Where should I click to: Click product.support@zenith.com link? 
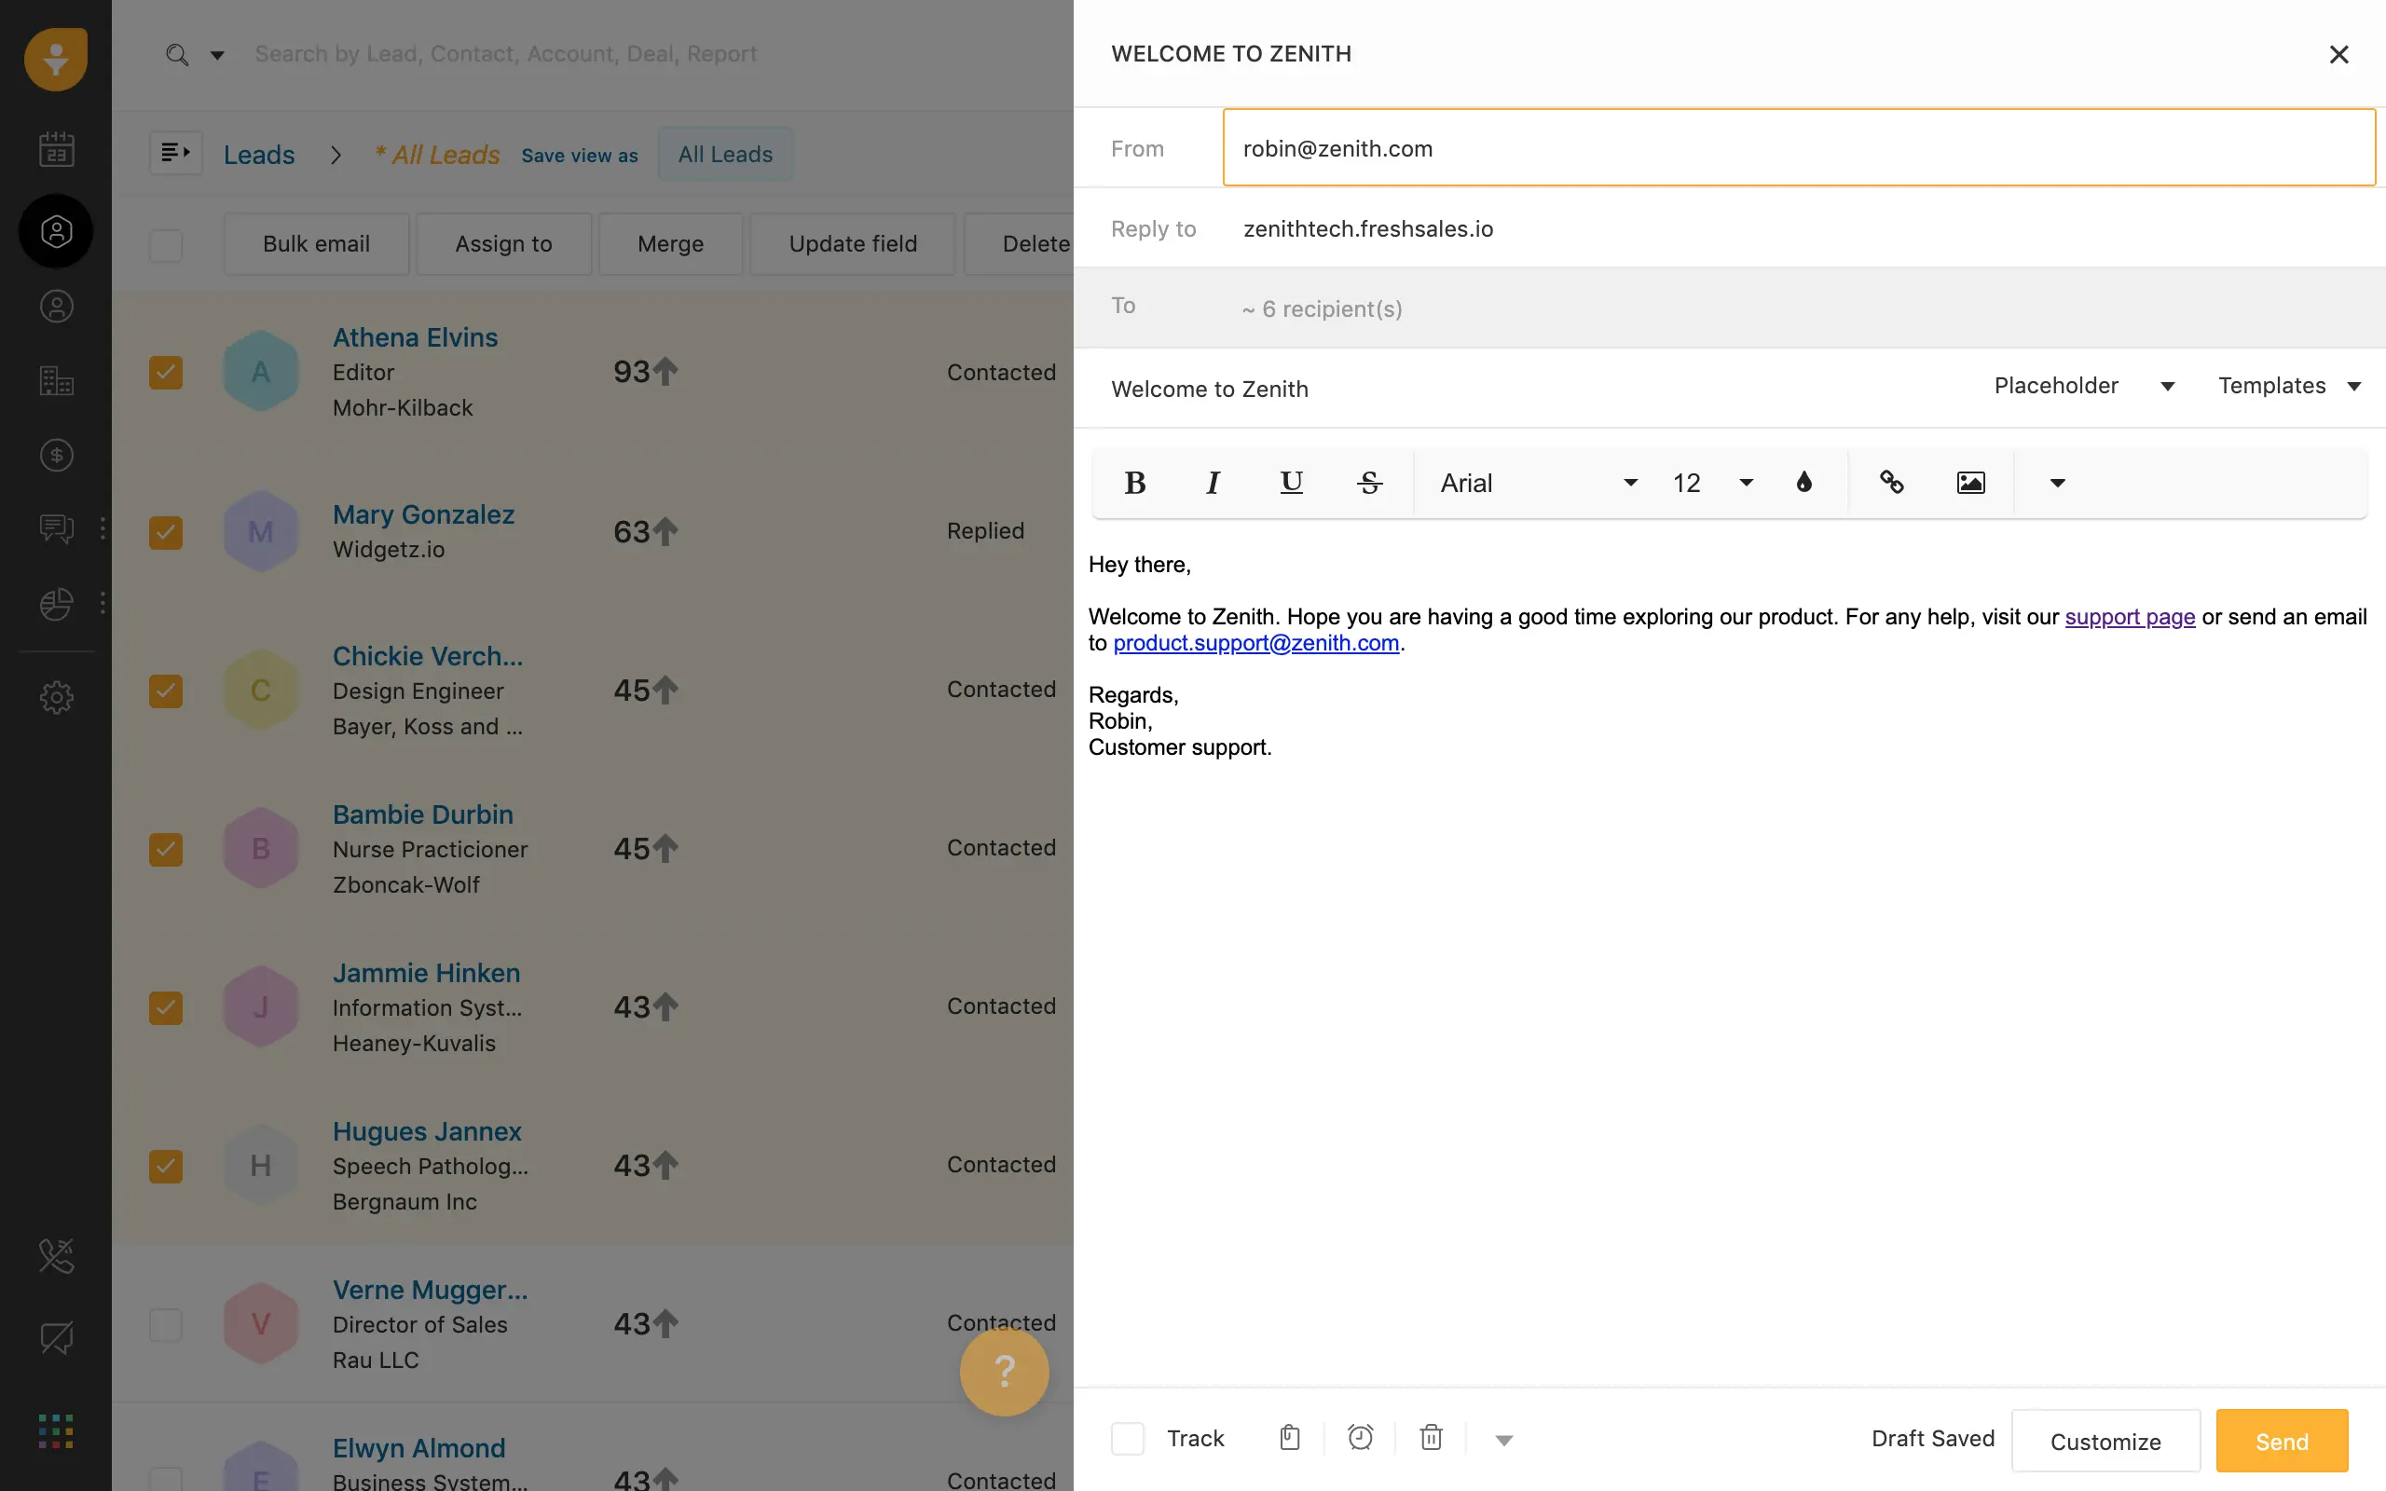(x=1255, y=643)
